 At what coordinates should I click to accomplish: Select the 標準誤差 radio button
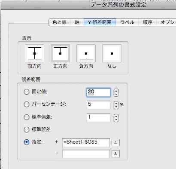[27, 130]
